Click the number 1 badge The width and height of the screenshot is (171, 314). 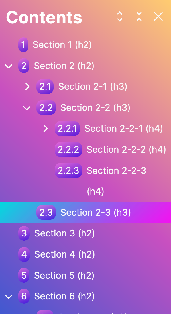[23, 45]
